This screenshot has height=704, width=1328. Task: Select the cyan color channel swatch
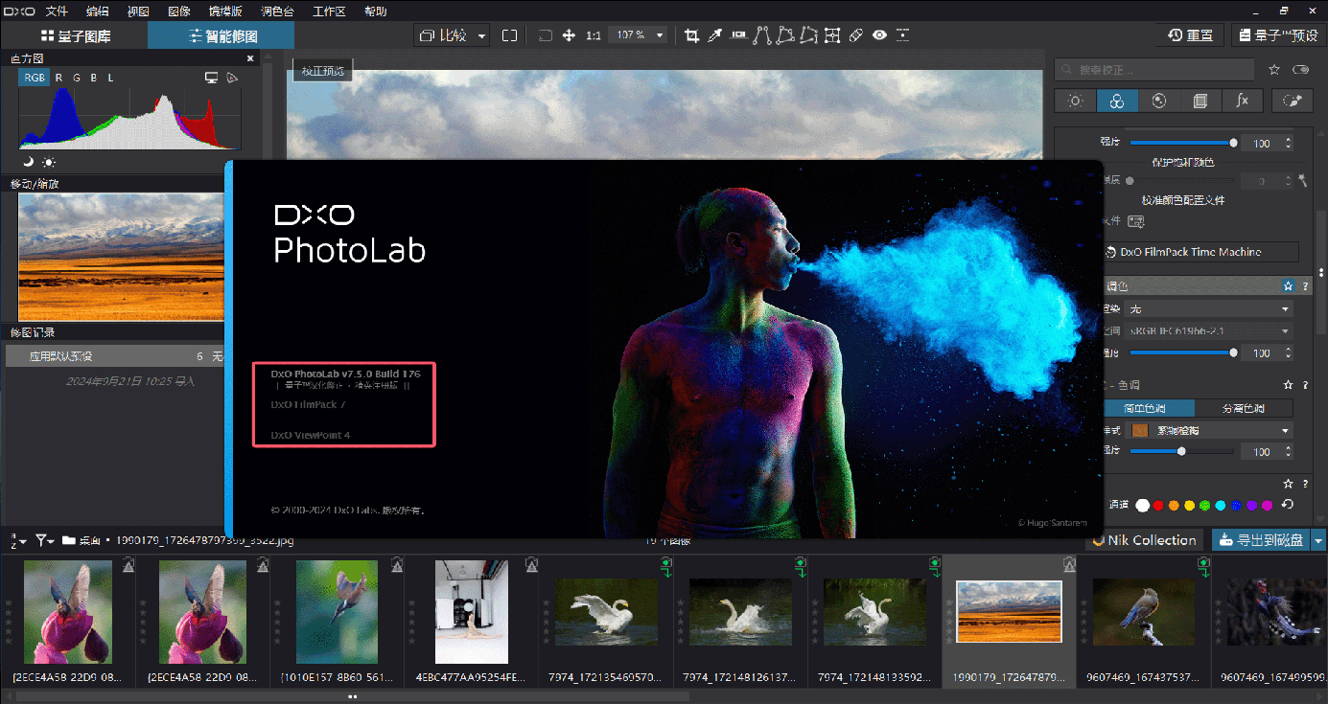click(1221, 505)
